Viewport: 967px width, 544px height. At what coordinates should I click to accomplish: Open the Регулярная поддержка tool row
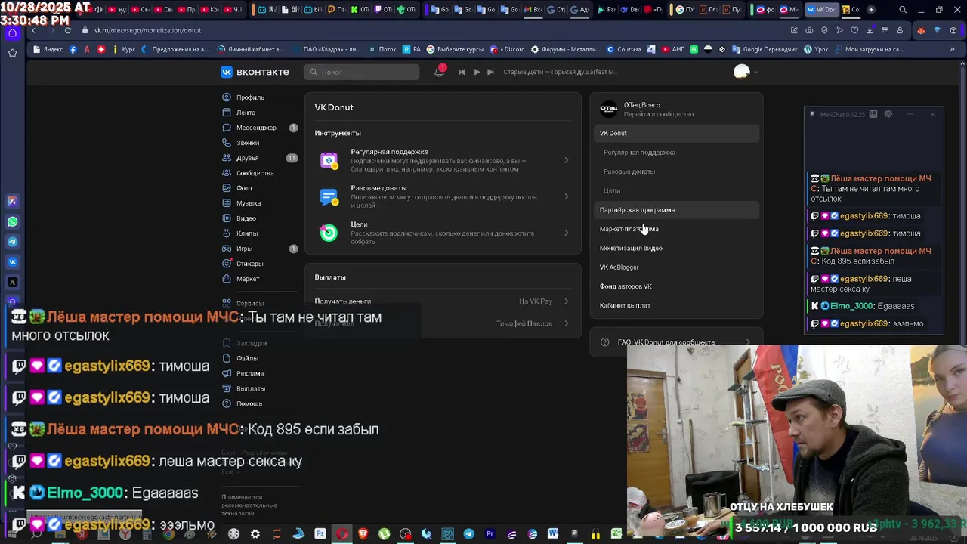(443, 160)
